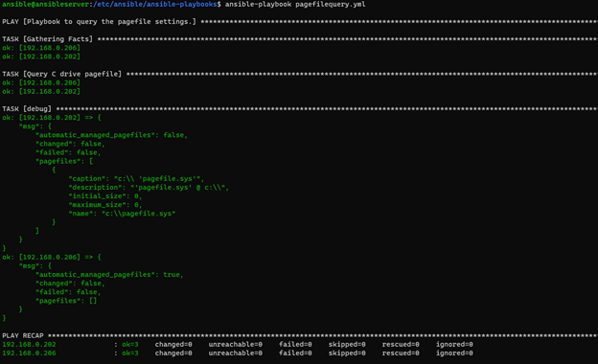
Task: Click the "name": "c:\\pagefile.sys" line
Action: [122, 214]
